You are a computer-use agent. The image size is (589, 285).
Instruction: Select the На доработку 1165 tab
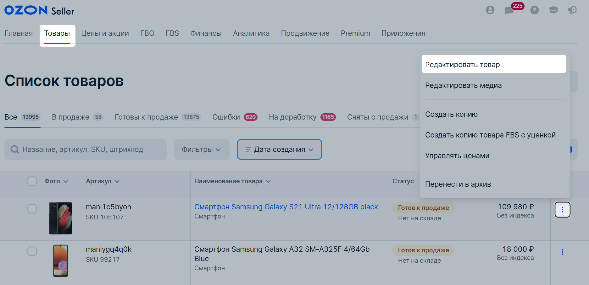pyautogui.click(x=302, y=117)
